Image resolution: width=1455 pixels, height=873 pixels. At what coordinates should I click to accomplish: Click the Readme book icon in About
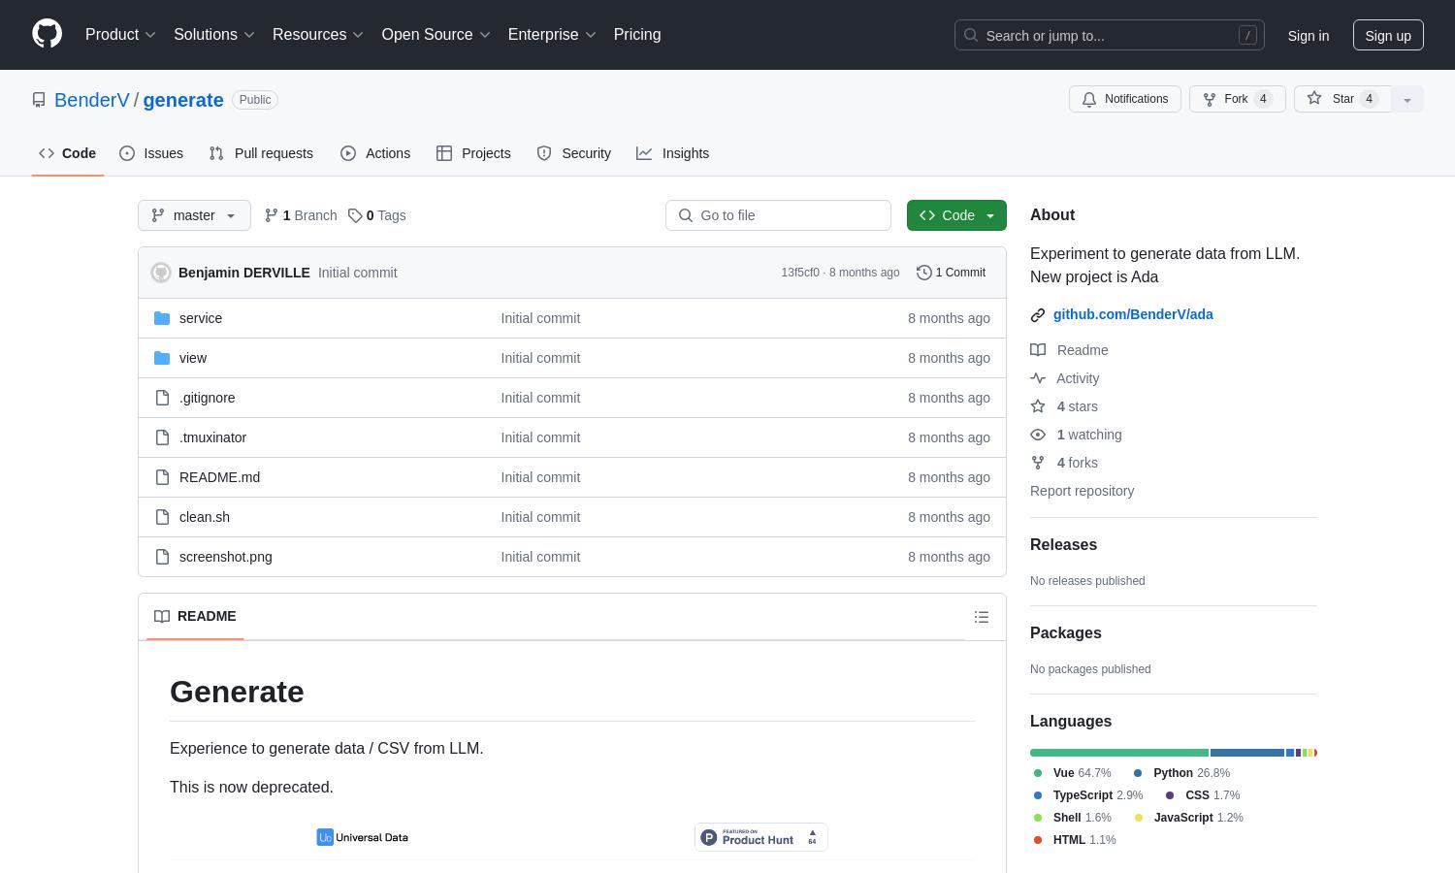[1038, 350]
